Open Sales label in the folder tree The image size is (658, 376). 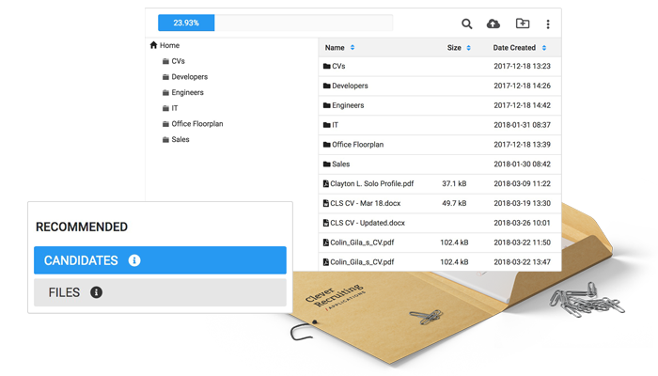(x=180, y=140)
